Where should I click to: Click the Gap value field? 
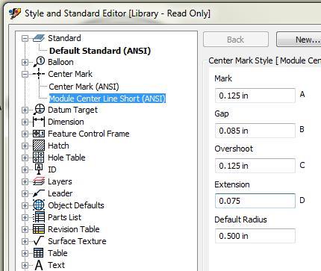click(x=255, y=131)
